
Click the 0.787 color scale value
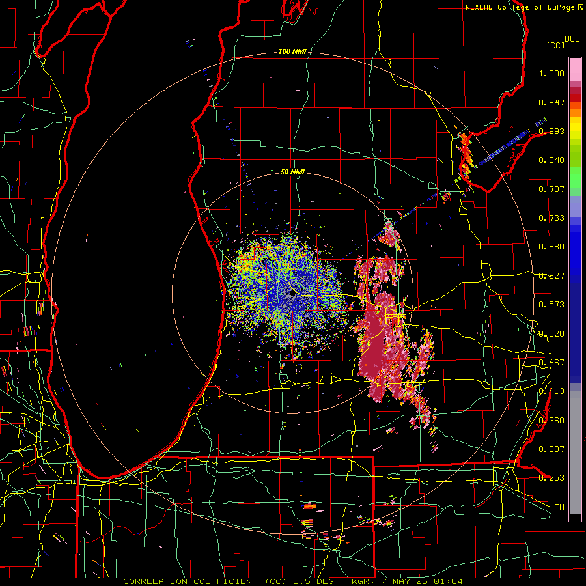pyautogui.click(x=551, y=189)
